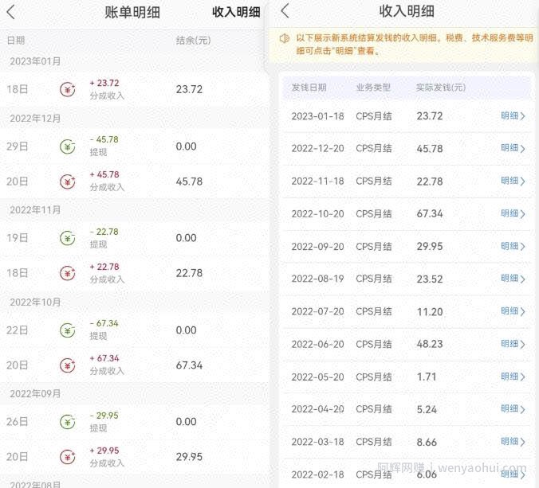Select the 29日 withdrawal row date

(x=18, y=146)
